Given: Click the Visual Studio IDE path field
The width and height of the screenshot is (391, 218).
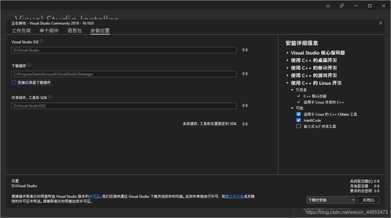Looking at the screenshot, I should (124, 50).
